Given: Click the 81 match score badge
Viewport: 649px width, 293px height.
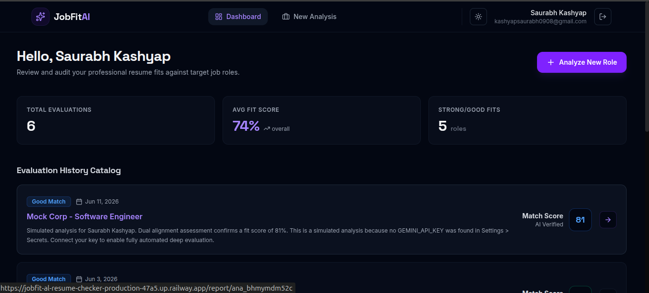Looking at the screenshot, I should coord(580,220).
